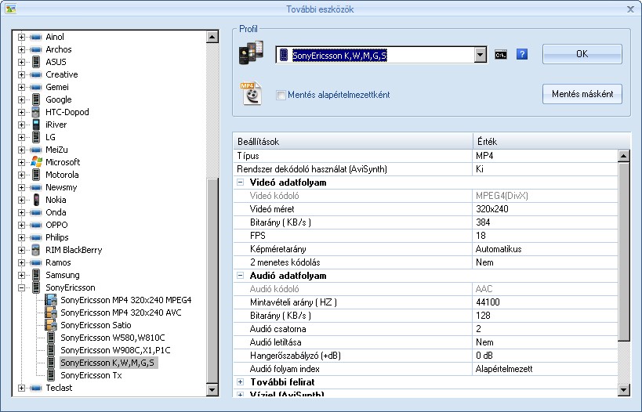Click the Hangerőszabályzó value 0 dB
This screenshot has height=412, width=642.
(x=484, y=356)
